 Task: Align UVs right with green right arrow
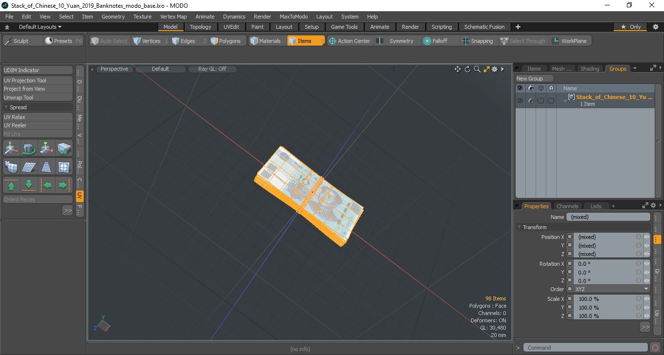pos(63,185)
